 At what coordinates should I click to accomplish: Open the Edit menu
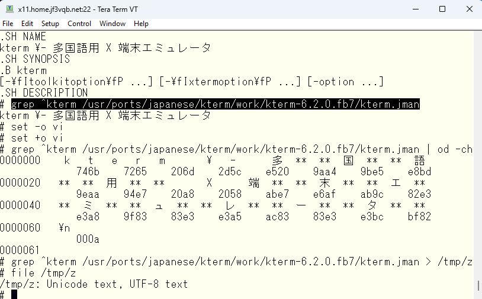point(27,24)
